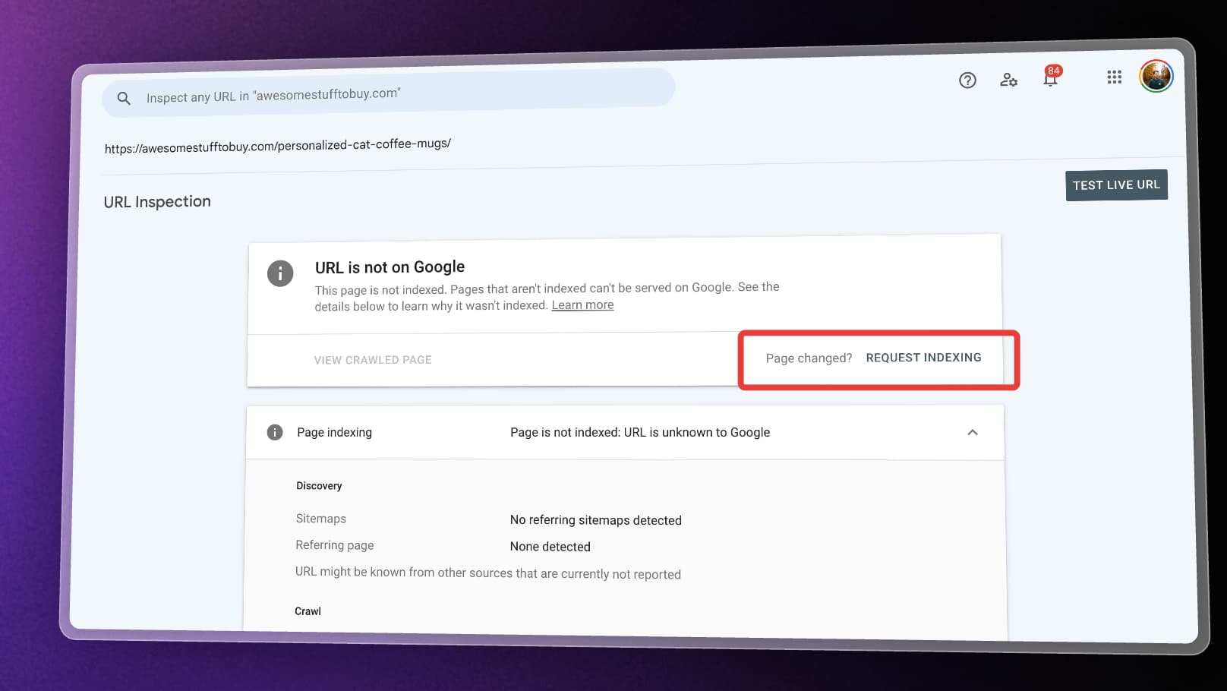Click the URL Inspection heading
This screenshot has height=691, width=1227.
tap(157, 201)
